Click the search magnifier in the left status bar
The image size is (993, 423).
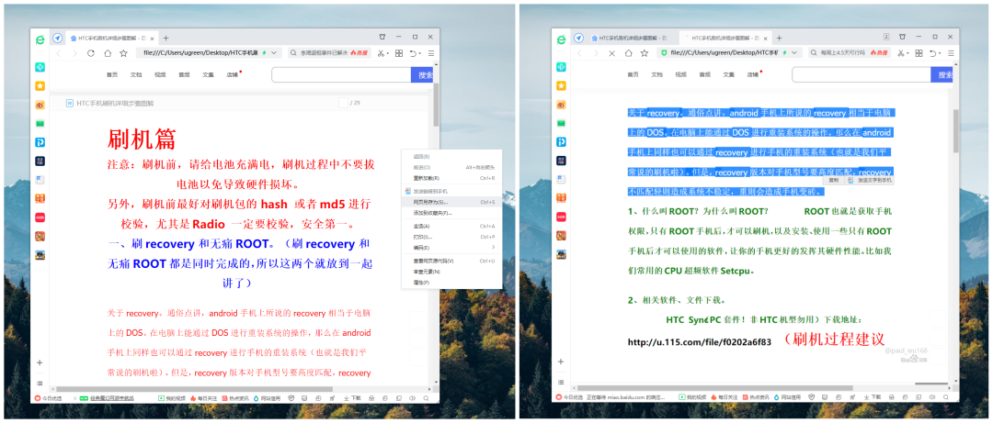pyautogui.click(x=426, y=397)
